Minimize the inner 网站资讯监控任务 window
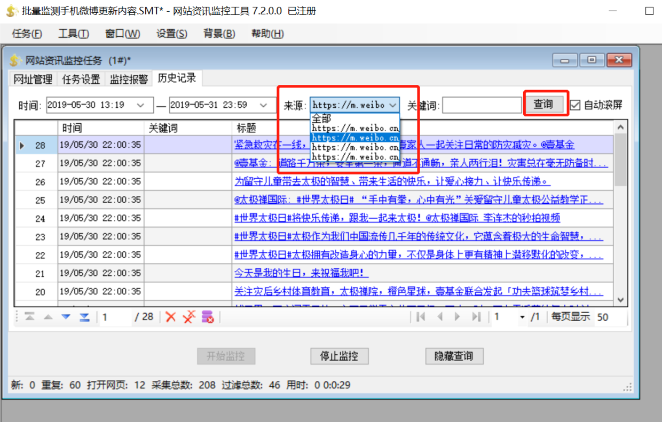This screenshot has width=662, height=422. coord(565,60)
